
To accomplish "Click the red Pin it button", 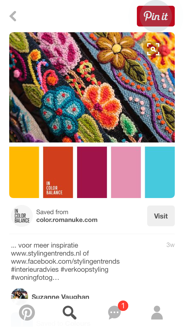I will (x=156, y=16).
